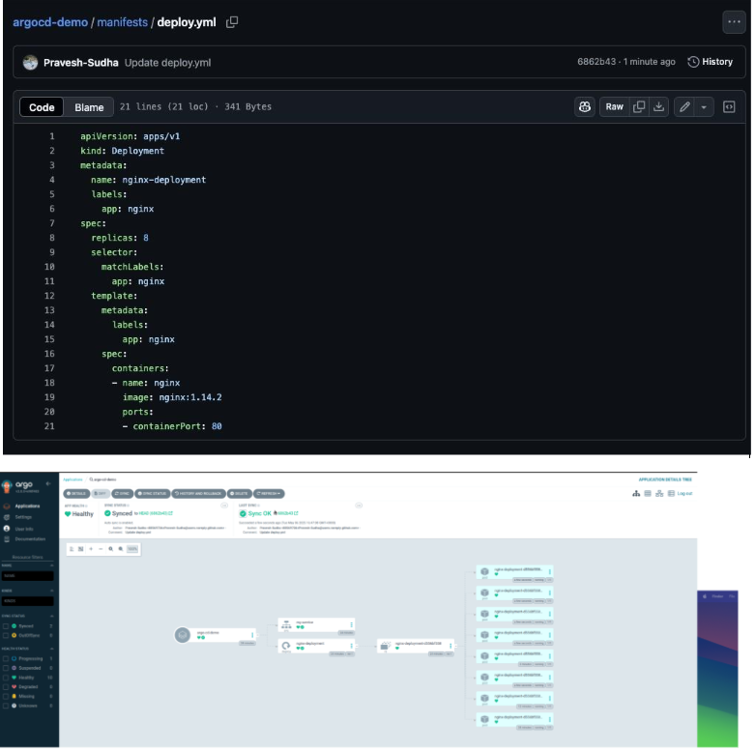Viewport: 755px width, 752px height.
Task: Zoom out on the resource tree
Action: pyautogui.click(x=121, y=549)
